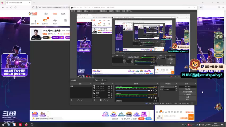Image resolution: width=226 pixels, height=127 pixels.
Task: Move the selected source up
Action: click(x=105, y=100)
